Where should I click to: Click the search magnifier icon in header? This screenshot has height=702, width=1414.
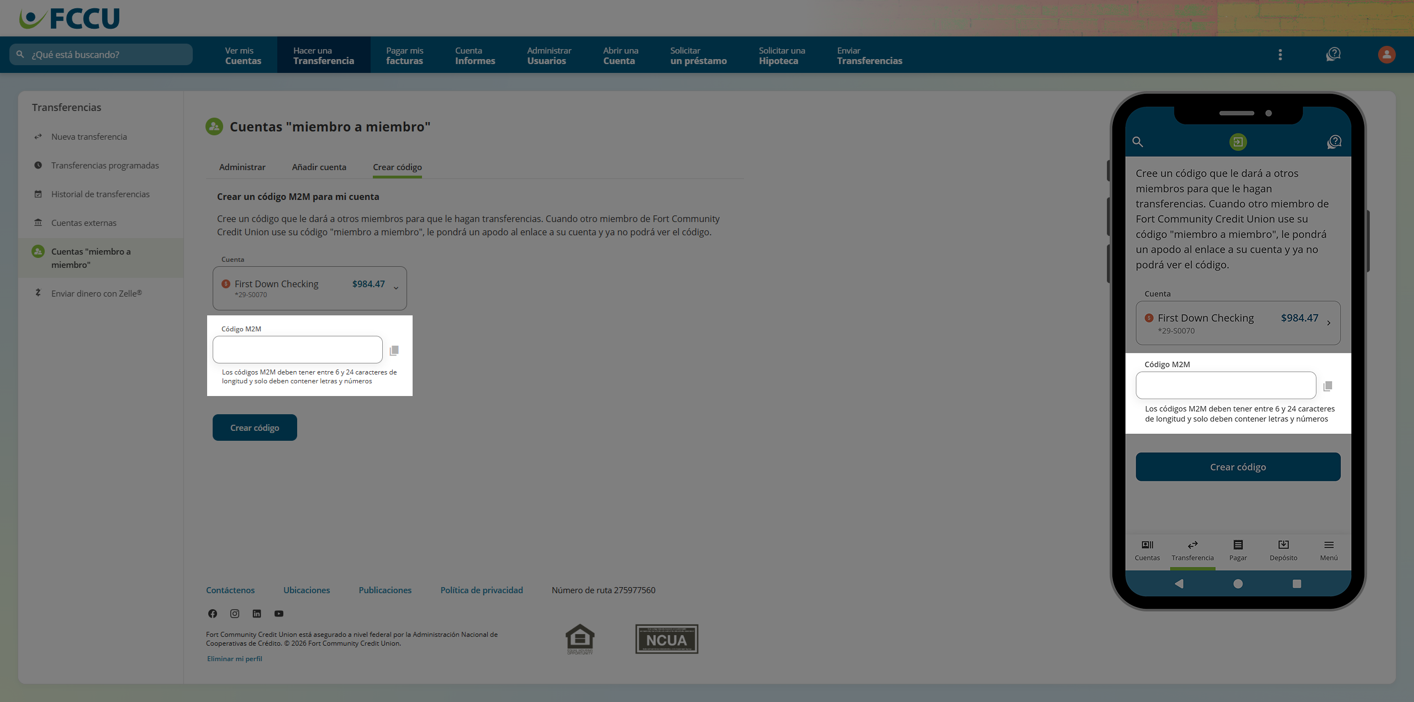20,54
